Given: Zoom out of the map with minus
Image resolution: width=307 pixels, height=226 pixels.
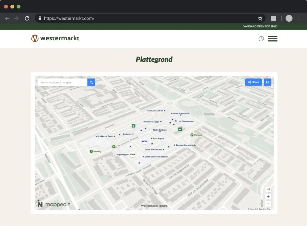Looking at the screenshot, I should pos(268,204).
